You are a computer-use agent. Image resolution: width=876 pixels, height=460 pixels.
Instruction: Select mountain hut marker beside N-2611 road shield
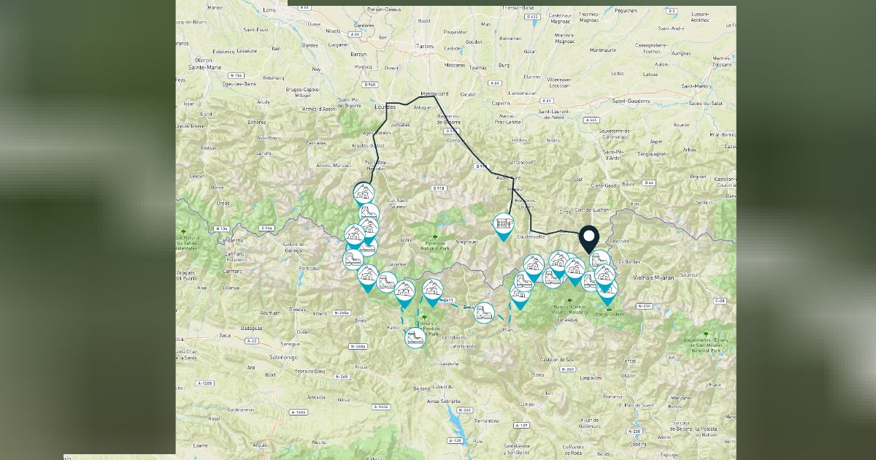[432, 289]
